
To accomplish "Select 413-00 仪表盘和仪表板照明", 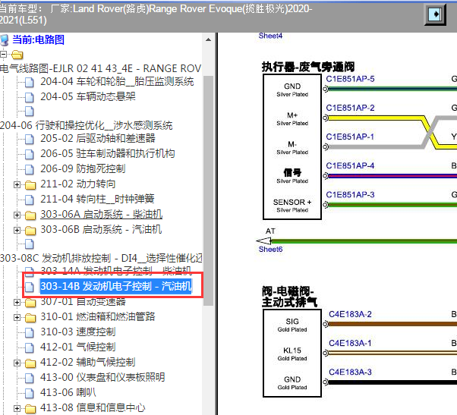I will 102,377.
